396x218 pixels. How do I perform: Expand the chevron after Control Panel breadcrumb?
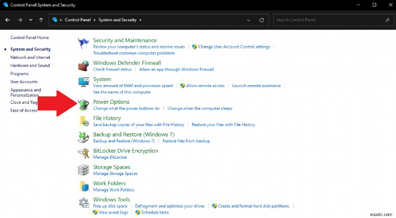95,20
